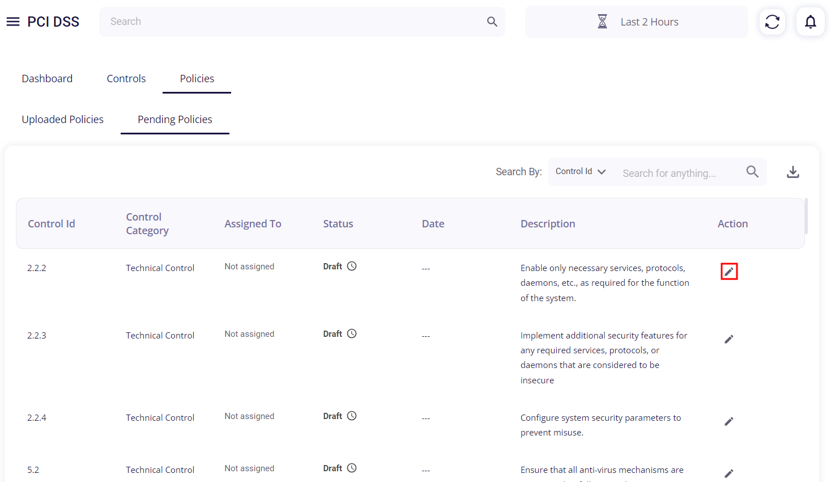Click Technical Control in row 2.2.4
This screenshot has height=482, width=831.
[160, 417]
